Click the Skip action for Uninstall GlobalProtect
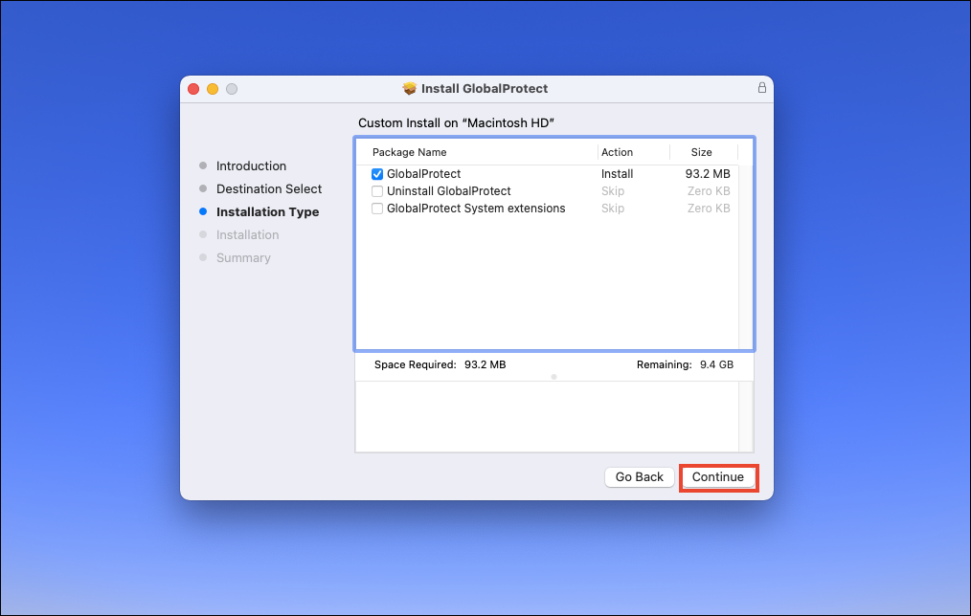The image size is (971, 616). pyautogui.click(x=613, y=191)
